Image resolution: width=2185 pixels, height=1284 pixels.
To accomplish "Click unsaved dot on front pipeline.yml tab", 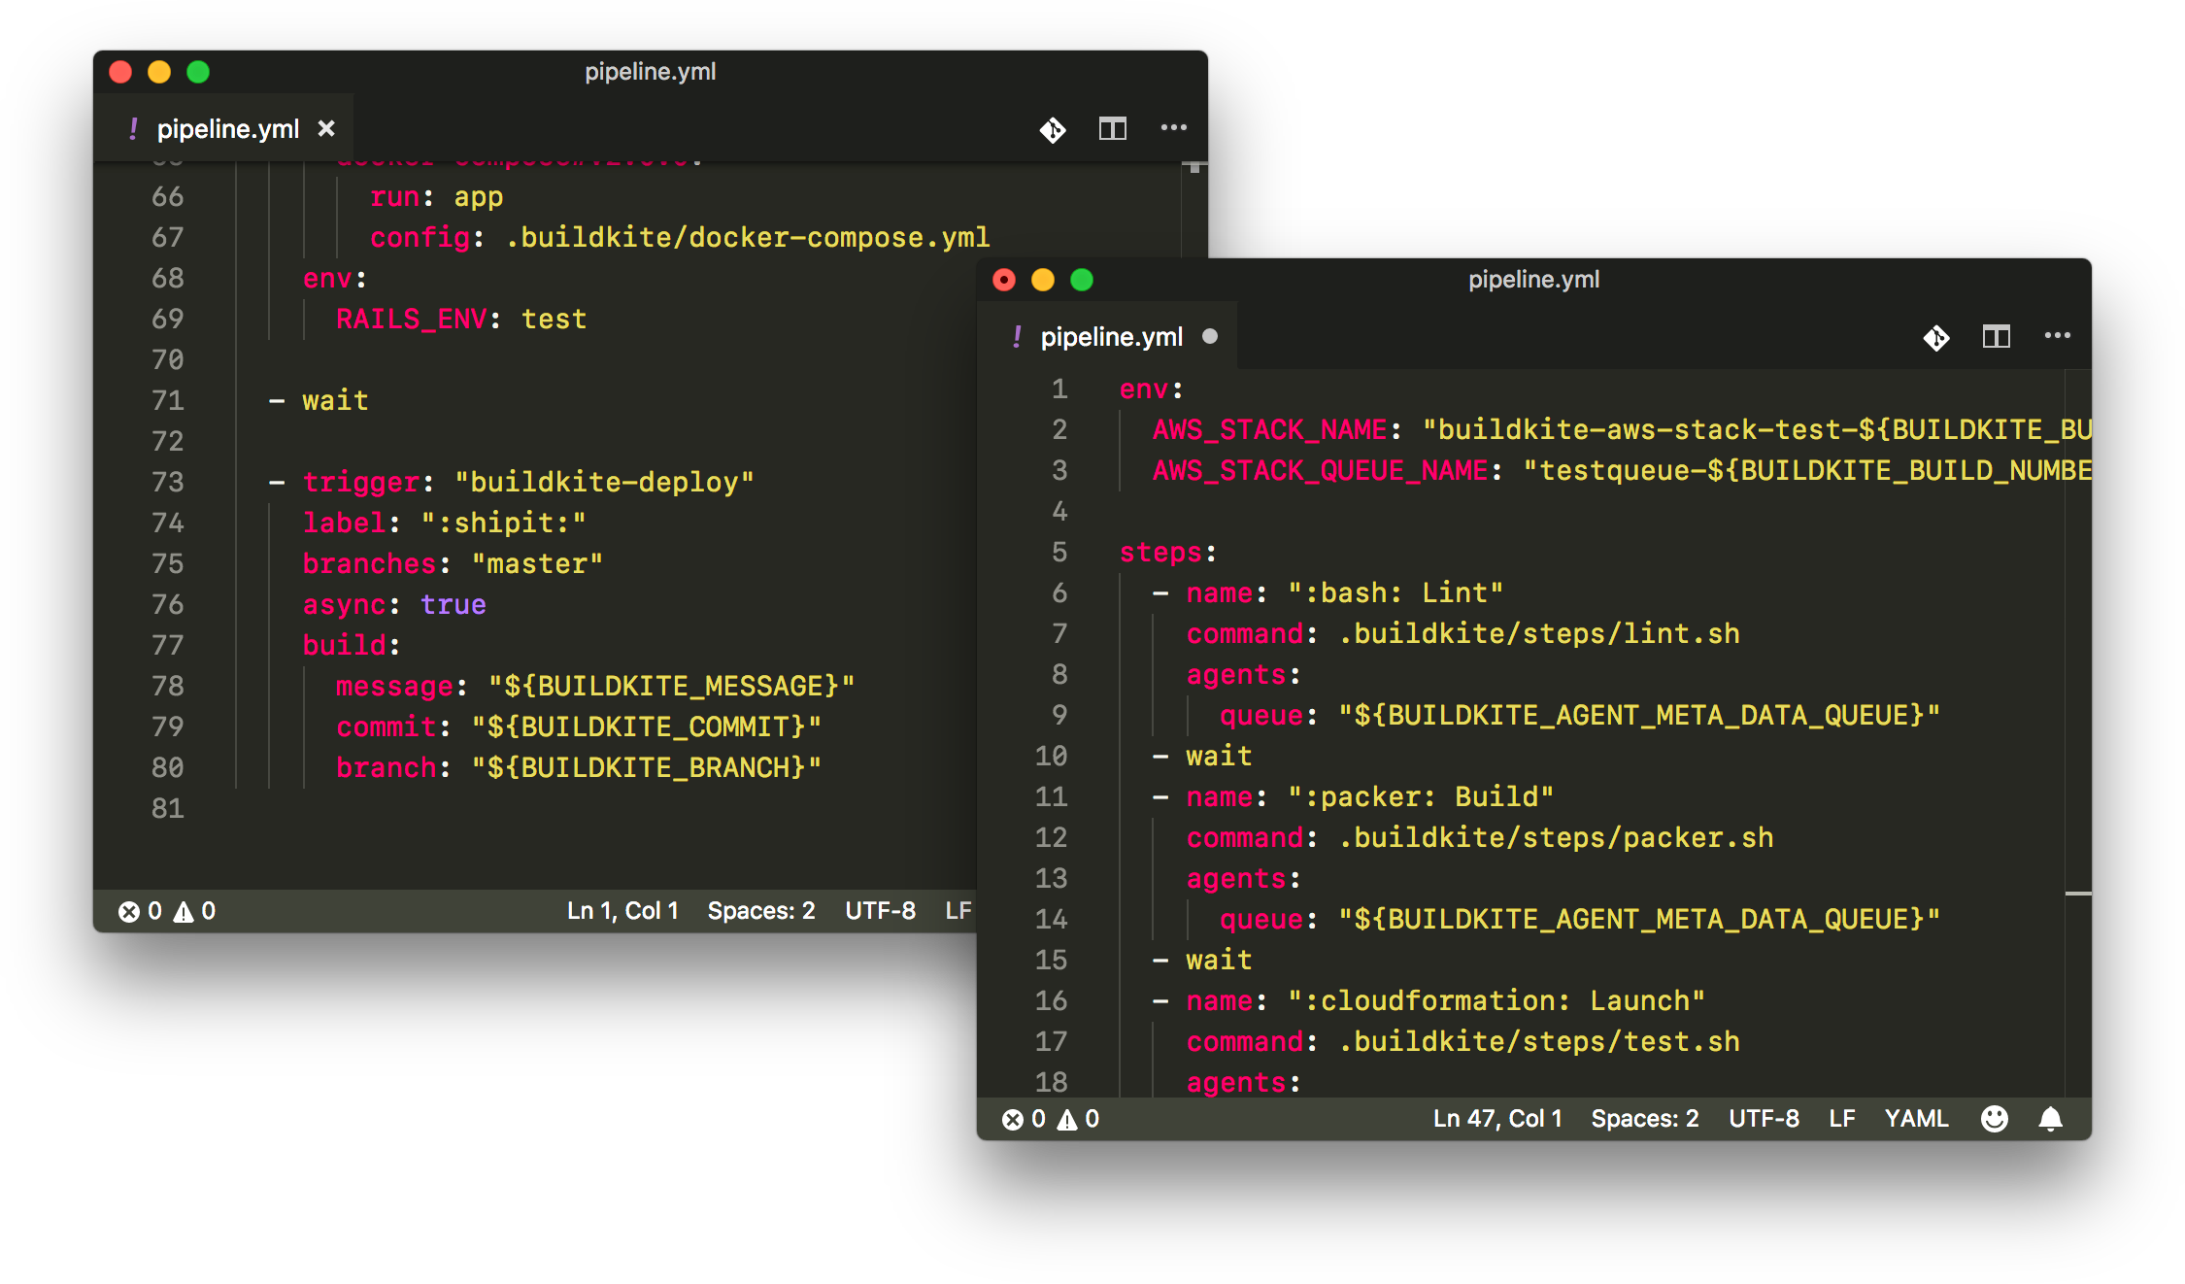I will 1210,336.
